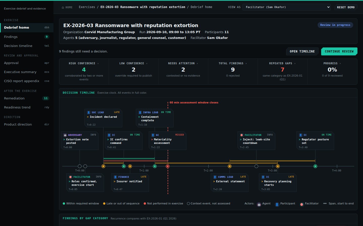Select Debrief home in the sidebar
Viewport: 363px width, 226px height.
coord(27,28)
